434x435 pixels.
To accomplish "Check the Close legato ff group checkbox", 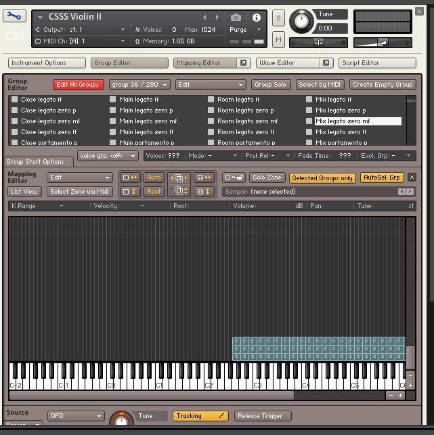I will point(15,100).
